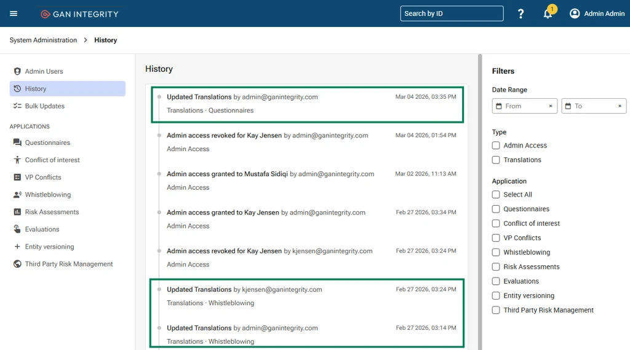
Task: Click the Conflict of interest person icon
Action: click(17, 160)
